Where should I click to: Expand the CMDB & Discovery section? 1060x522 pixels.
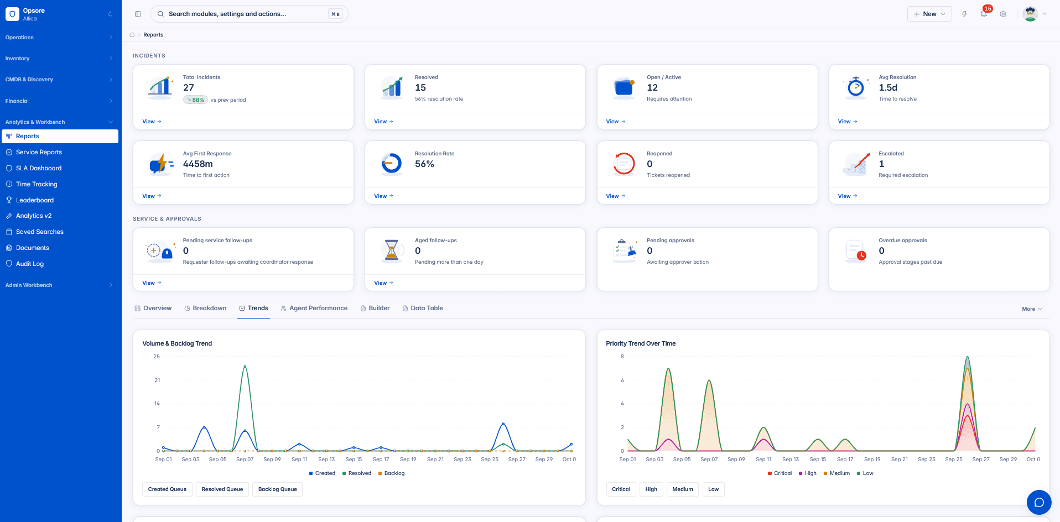[60, 80]
